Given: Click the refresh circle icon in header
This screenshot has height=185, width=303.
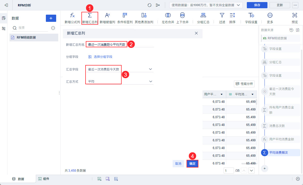Looking at the screenshot, I should click(x=149, y=5).
